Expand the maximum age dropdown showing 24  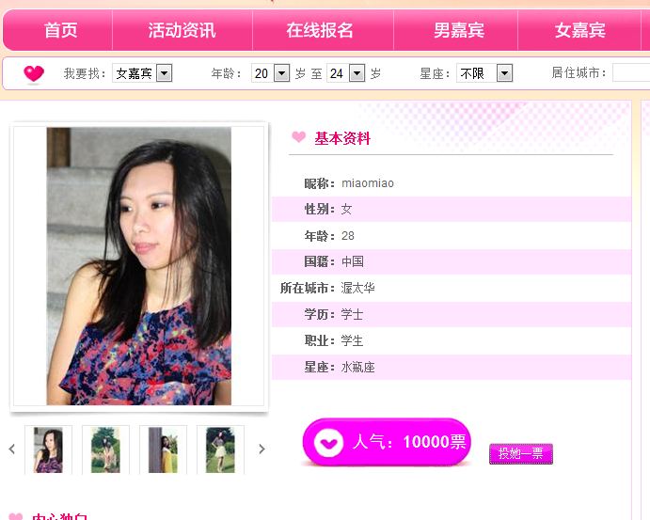pyautogui.click(x=345, y=73)
